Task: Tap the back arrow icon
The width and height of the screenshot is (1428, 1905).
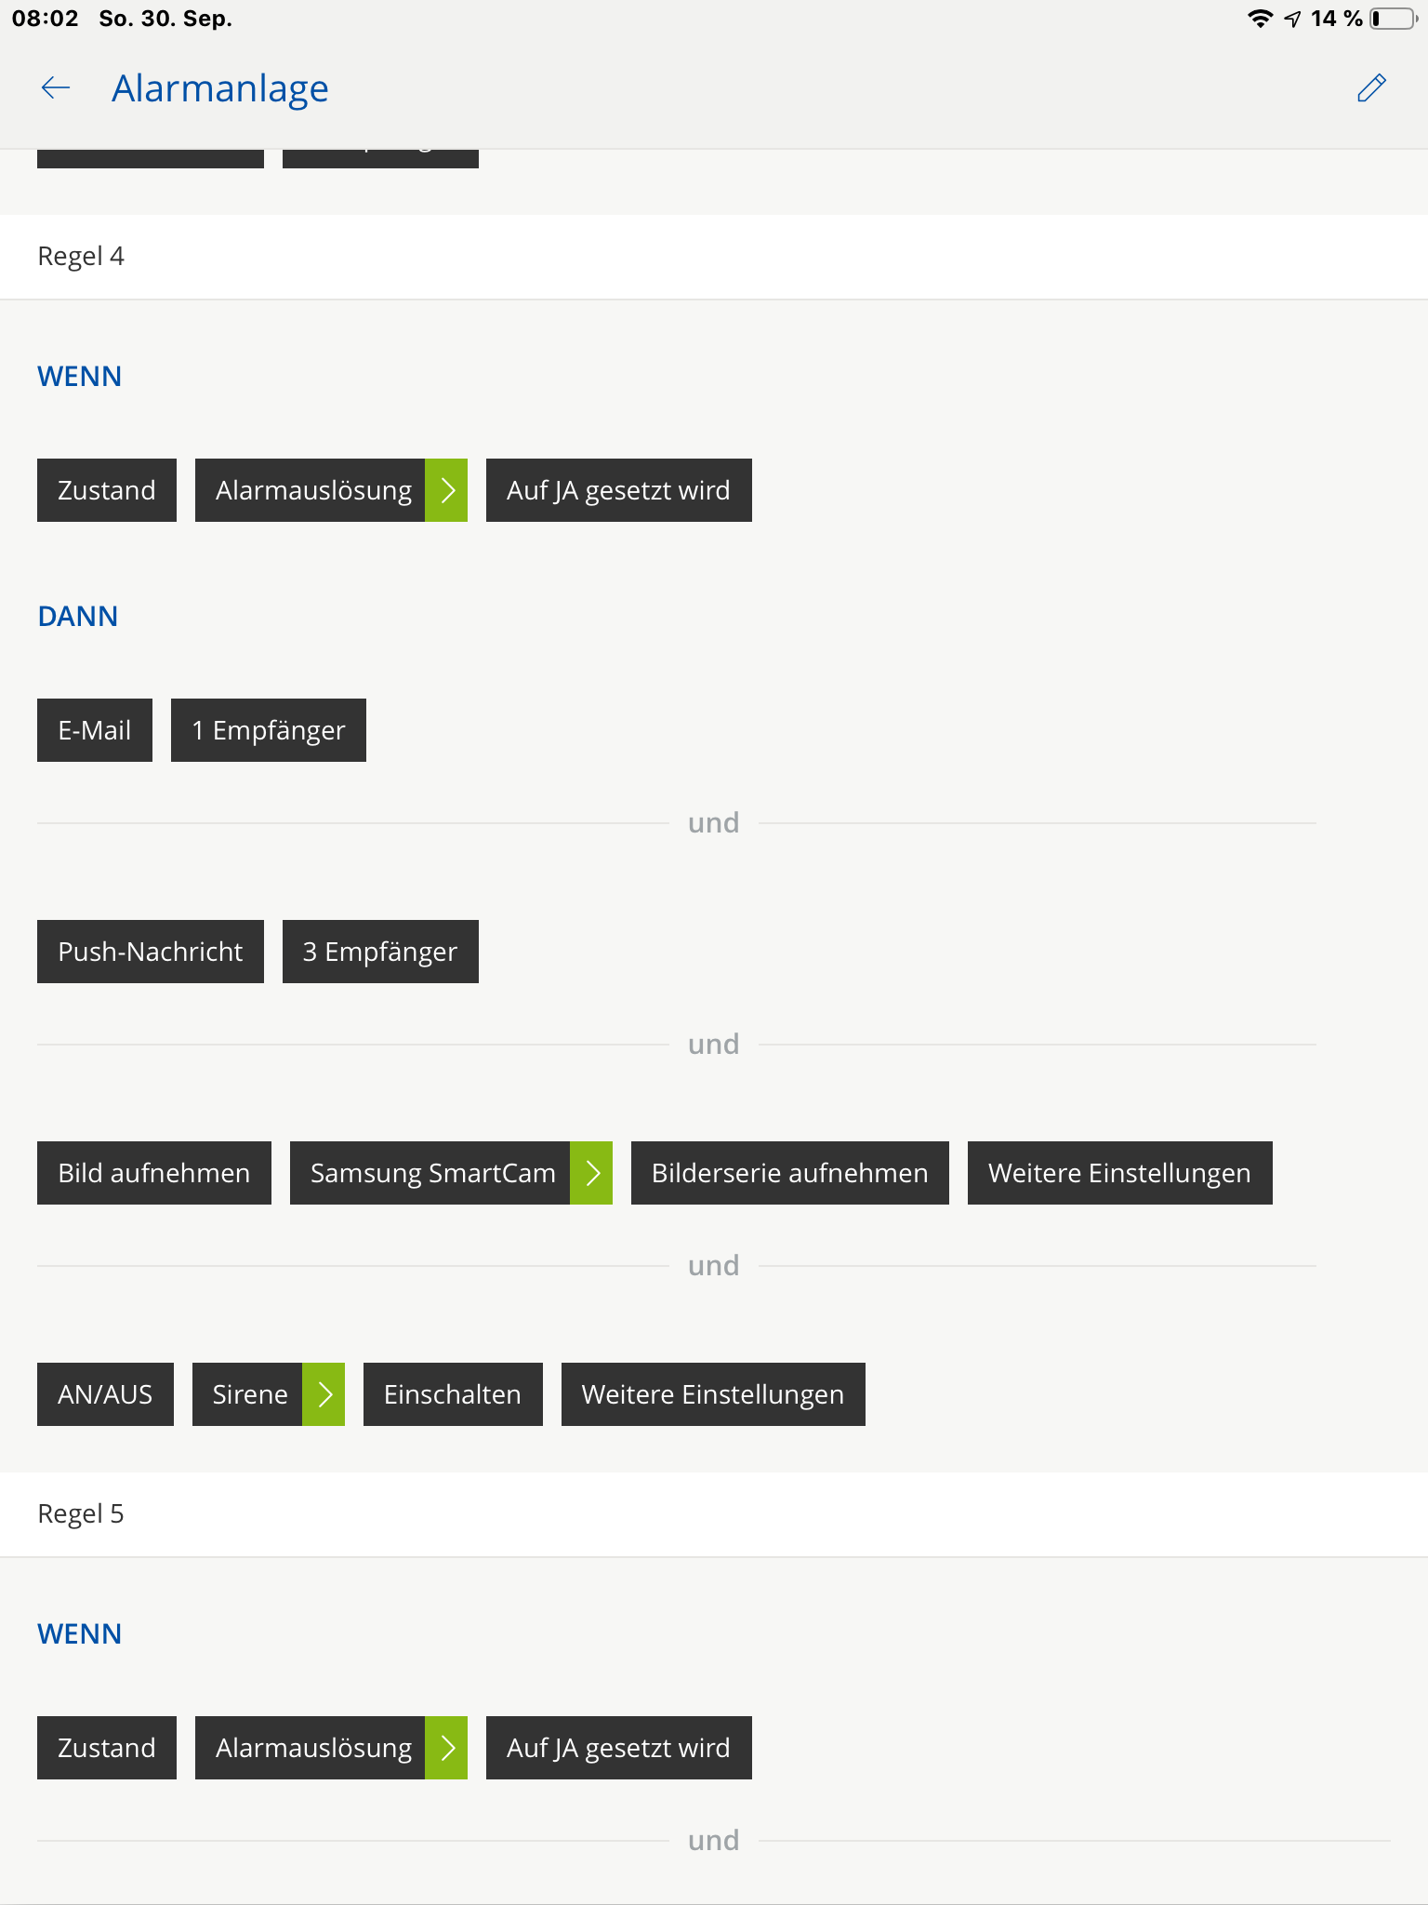Action: click(x=56, y=88)
